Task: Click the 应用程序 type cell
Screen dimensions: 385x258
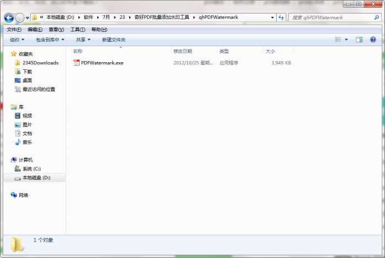Action: pyautogui.click(x=229, y=63)
